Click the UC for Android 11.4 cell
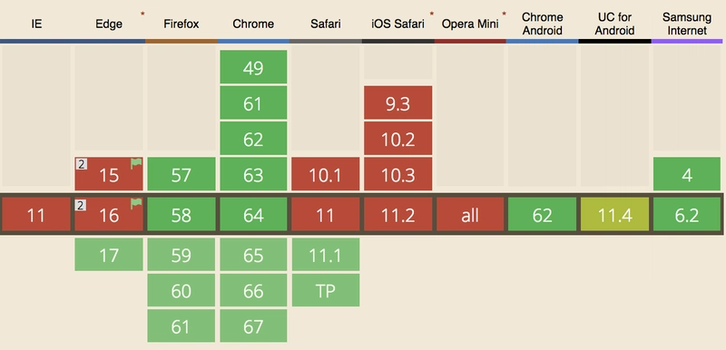 coord(614,214)
